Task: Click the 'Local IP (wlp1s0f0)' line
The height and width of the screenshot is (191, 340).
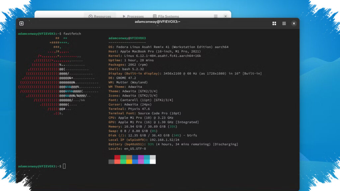Action: coord(144,140)
